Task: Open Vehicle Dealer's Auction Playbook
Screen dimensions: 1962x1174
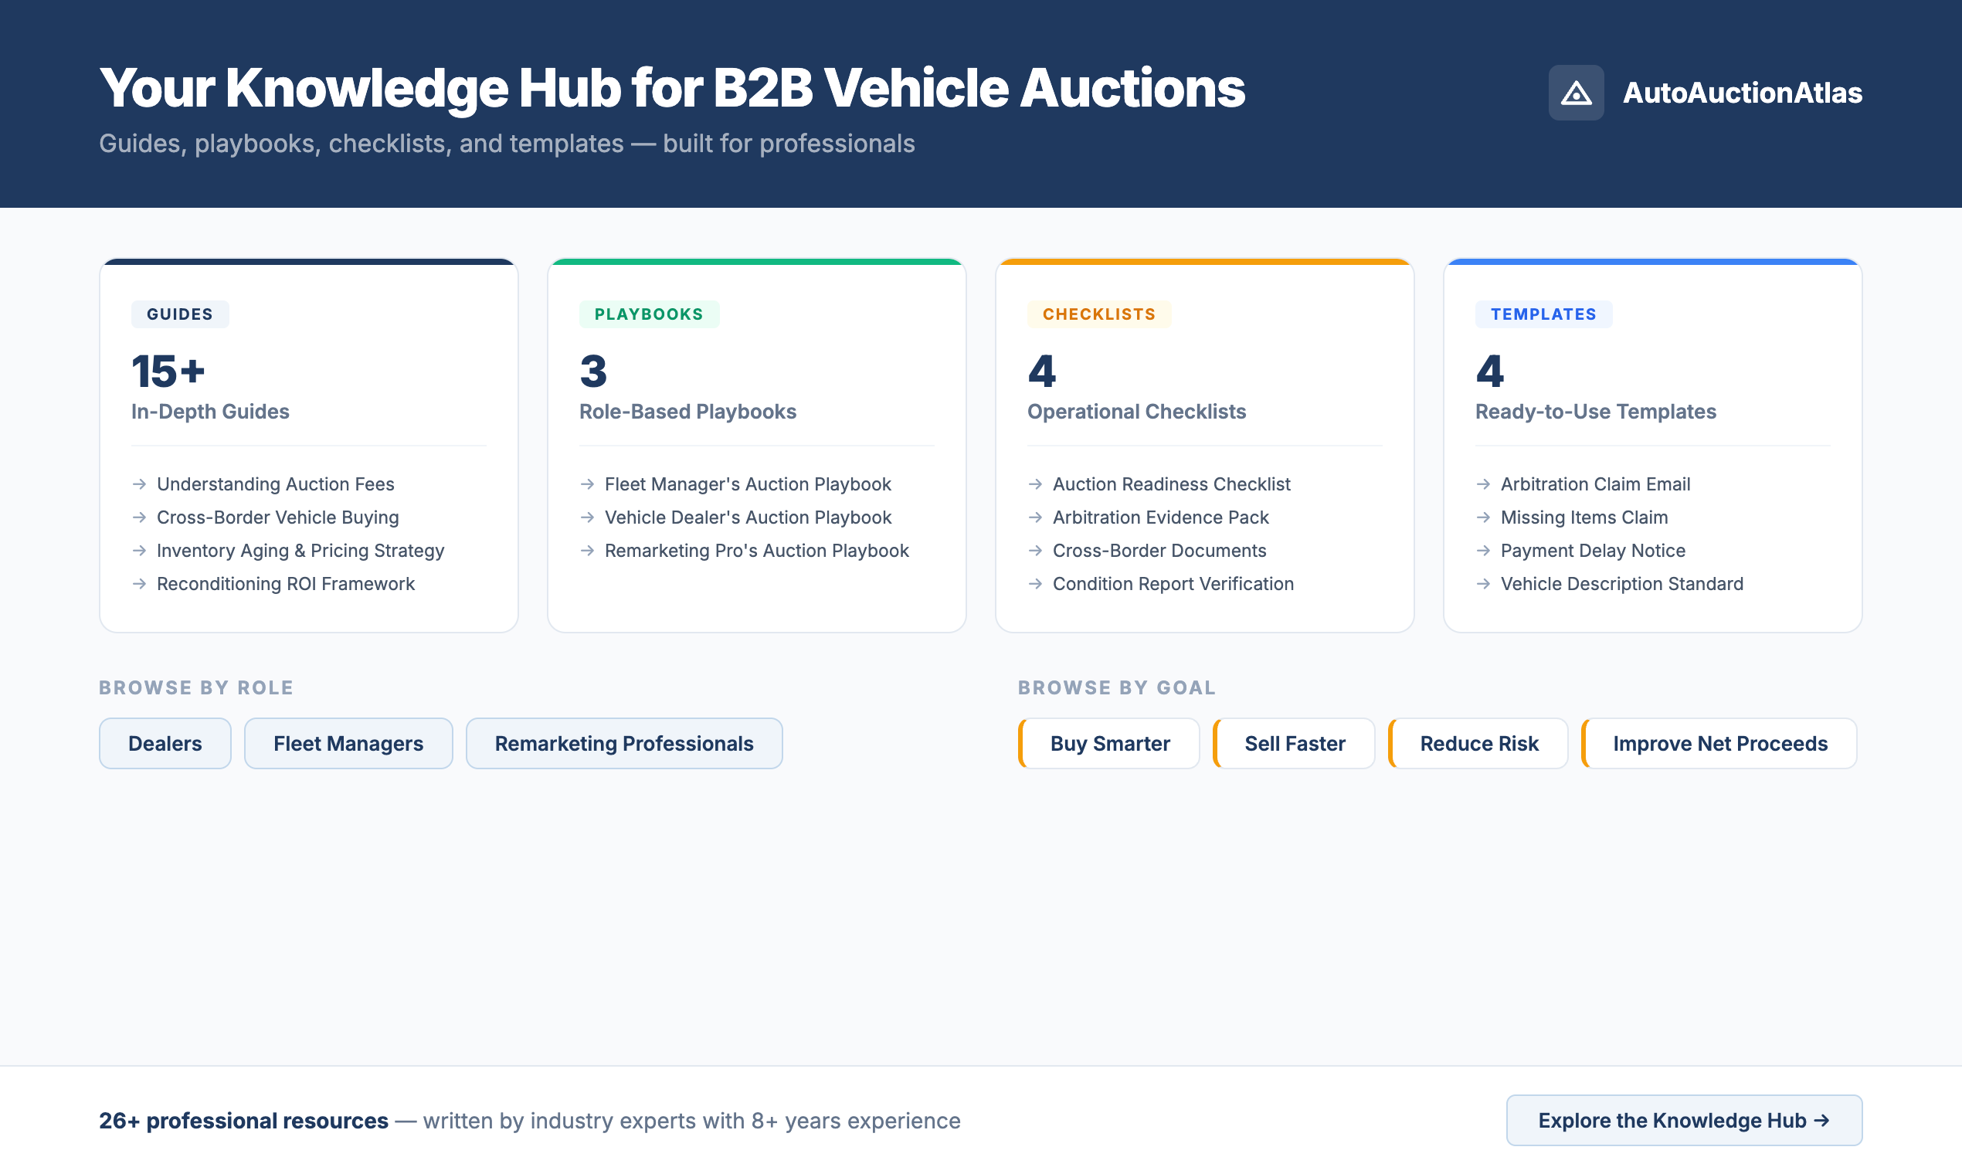Action: [748, 517]
